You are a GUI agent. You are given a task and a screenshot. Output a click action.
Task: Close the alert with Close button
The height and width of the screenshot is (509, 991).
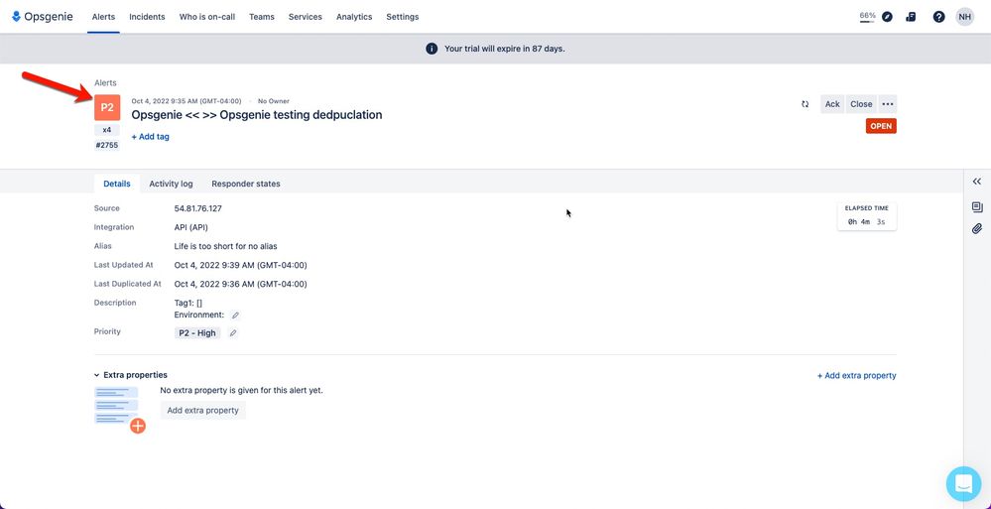coord(861,104)
